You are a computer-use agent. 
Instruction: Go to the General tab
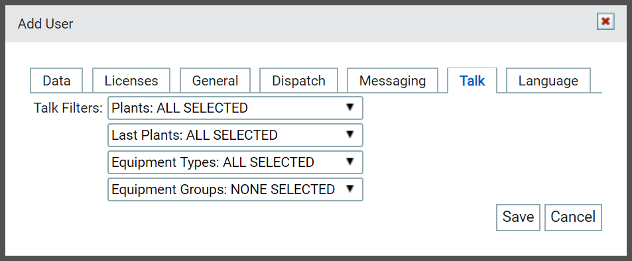tap(215, 81)
